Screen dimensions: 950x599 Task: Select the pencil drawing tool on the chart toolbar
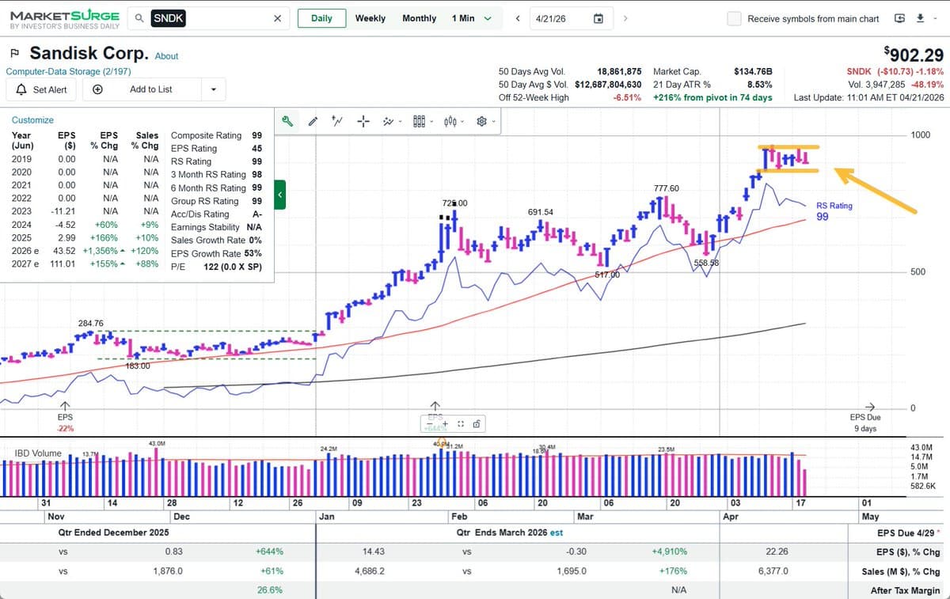coord(313,120)
